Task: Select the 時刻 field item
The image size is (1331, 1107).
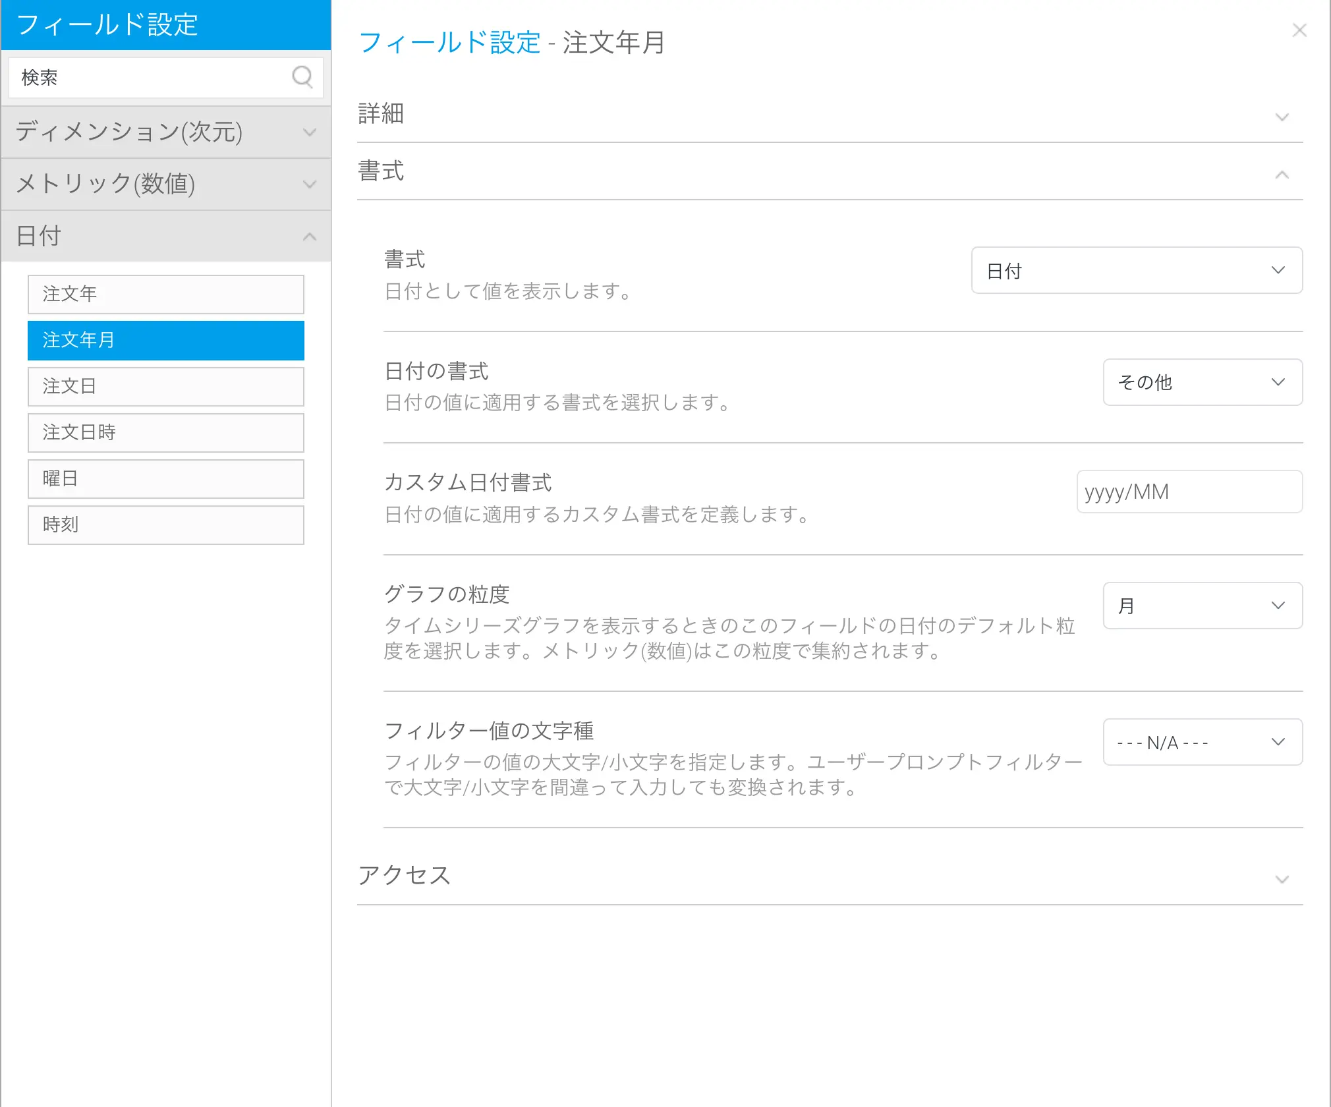Action: coord(165,525)
